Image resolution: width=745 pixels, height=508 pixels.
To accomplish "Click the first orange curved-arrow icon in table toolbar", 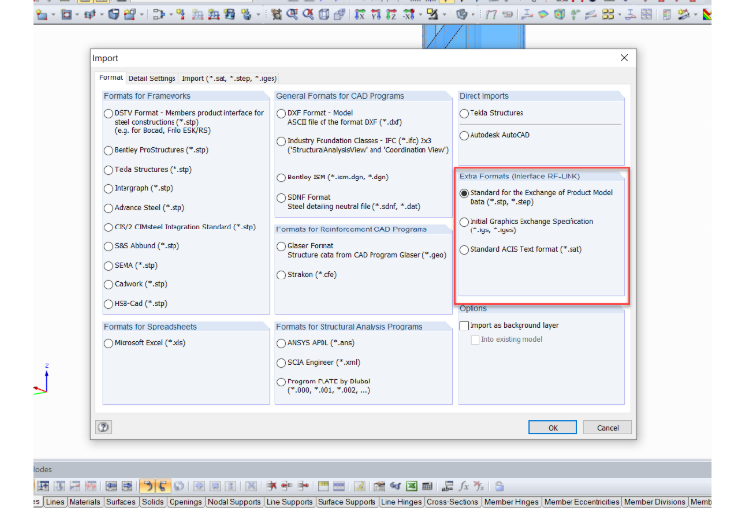I will pyautogui.click(x=148, y=486).
